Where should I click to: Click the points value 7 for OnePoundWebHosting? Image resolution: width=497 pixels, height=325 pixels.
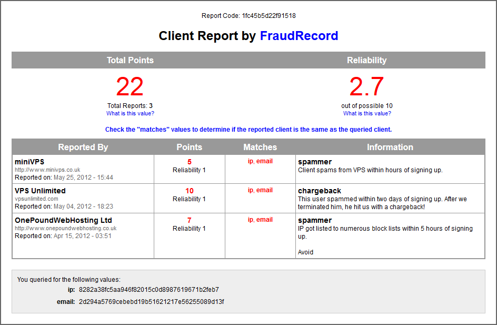point(189,220)
